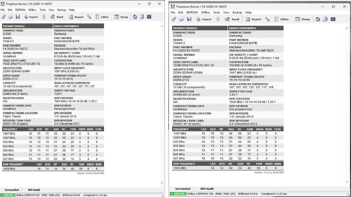Click the icon right after Dump in left window

135,17
